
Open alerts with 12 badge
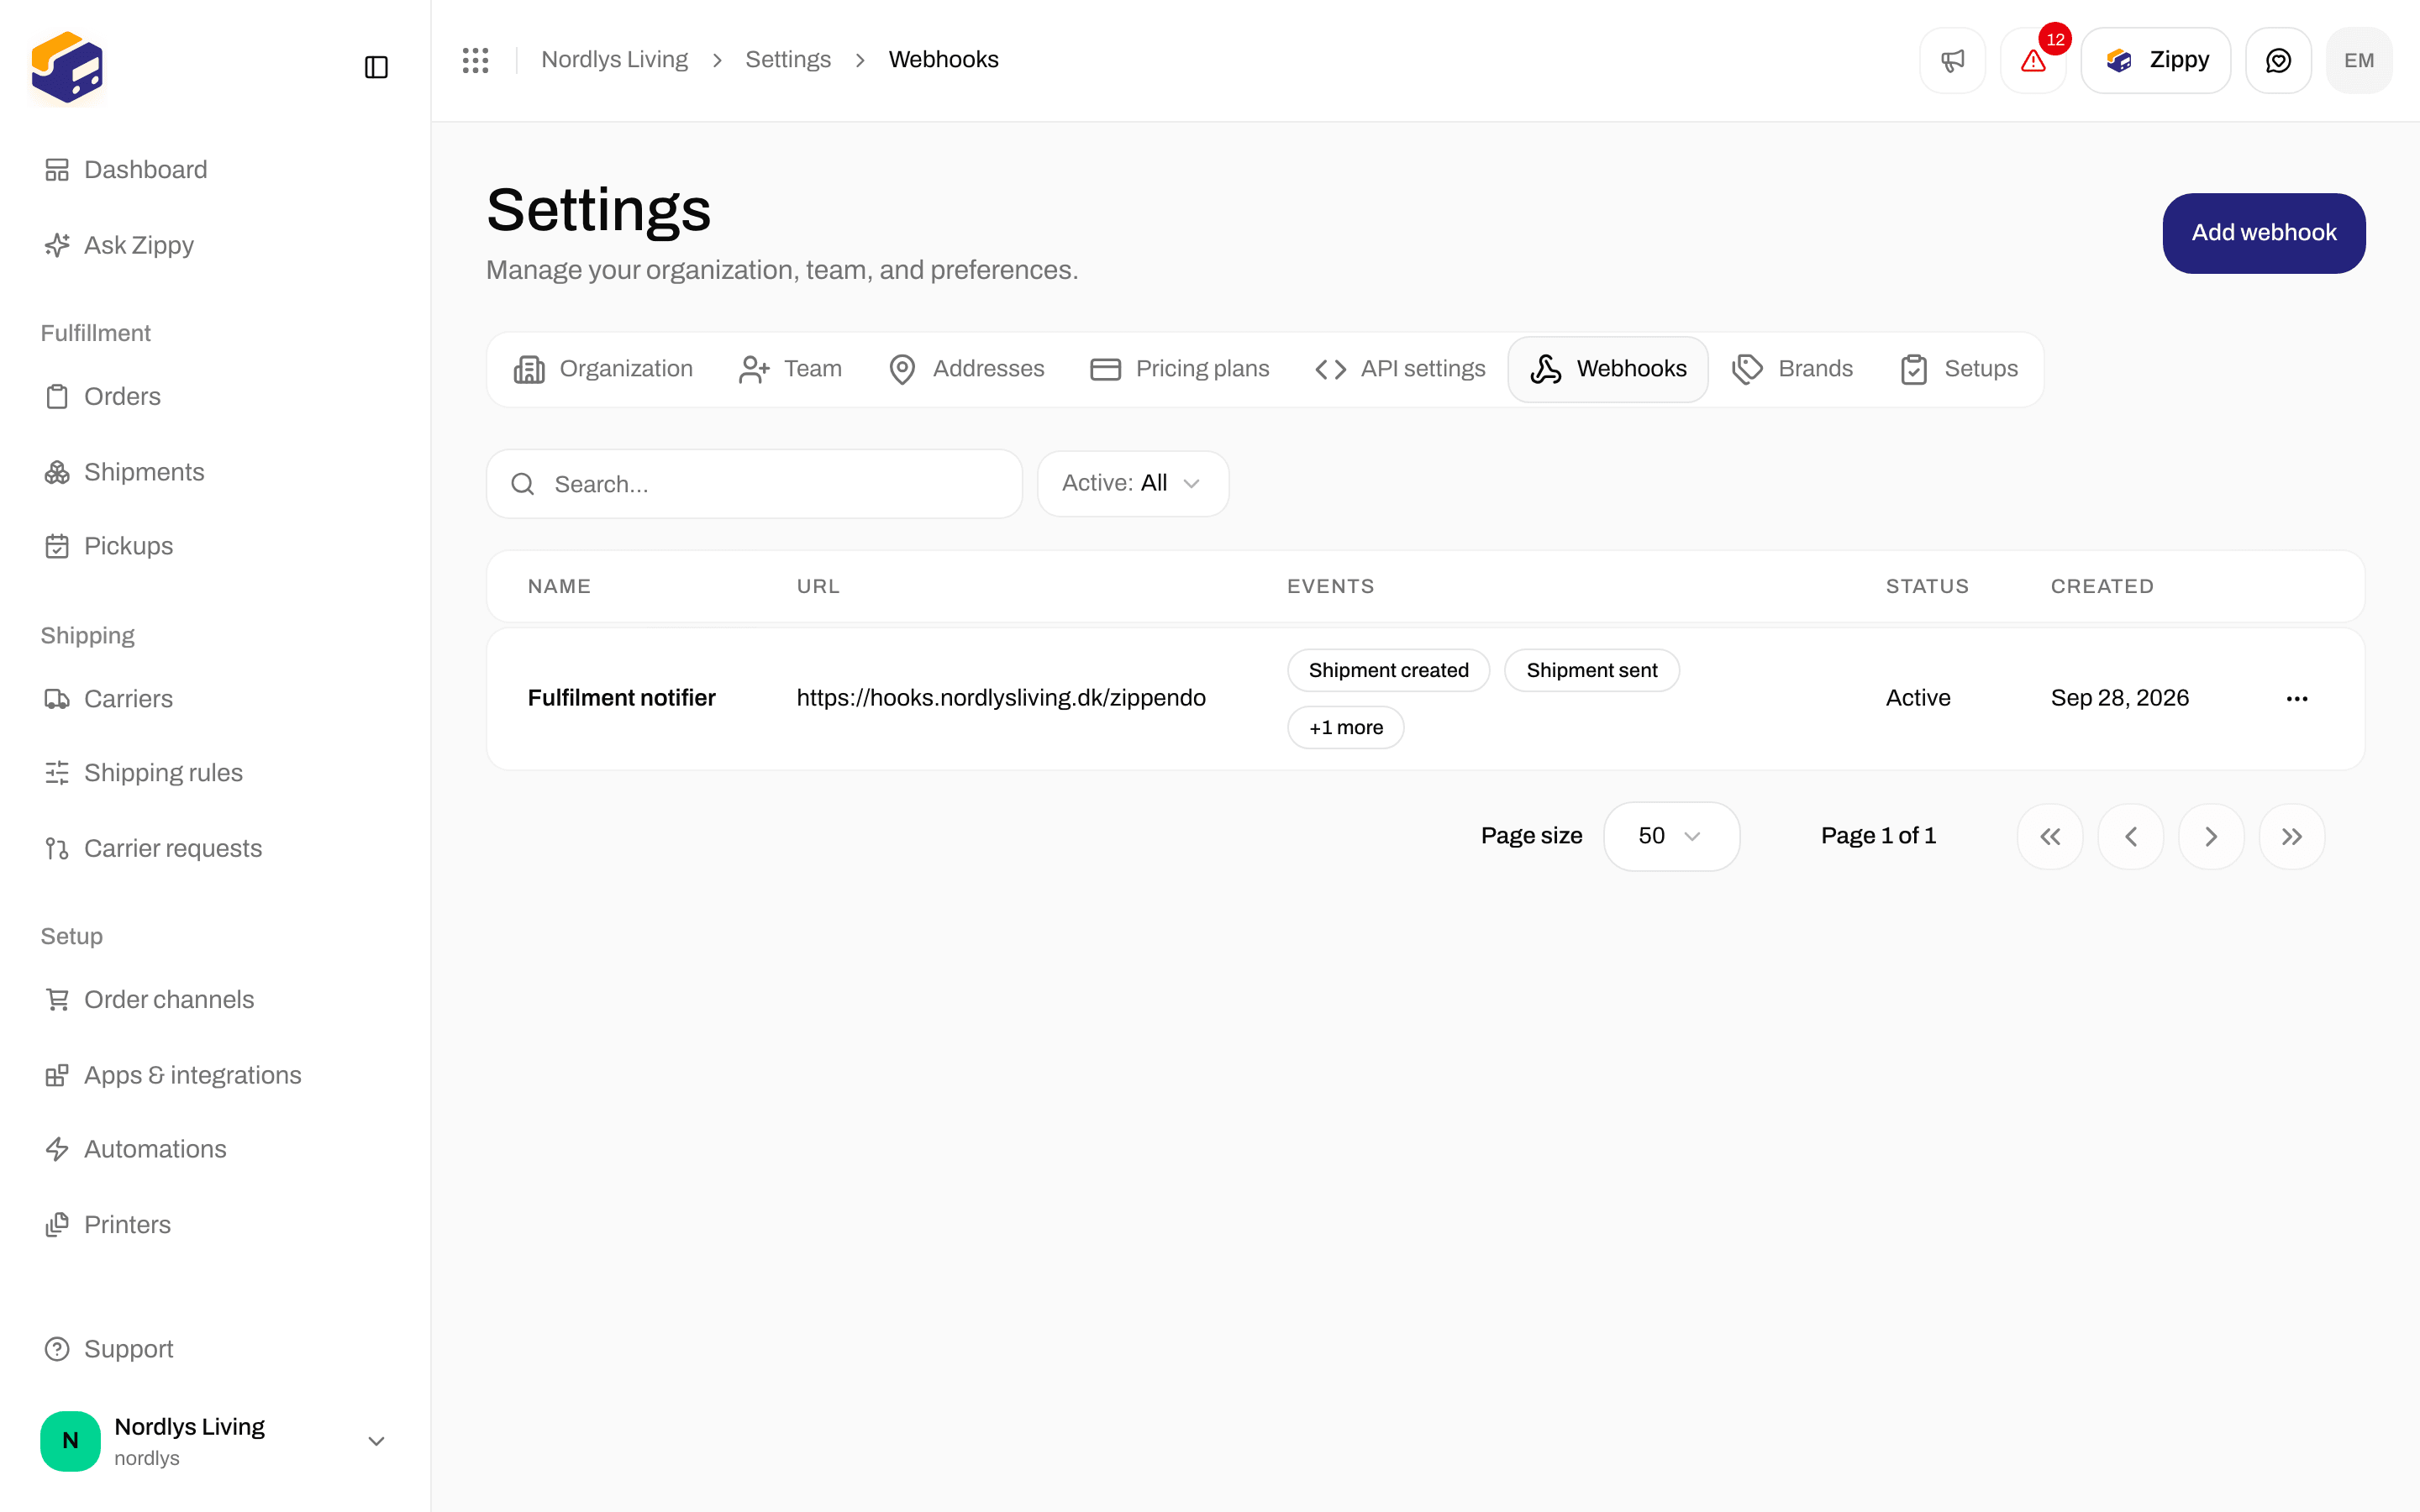pos(2033,60)
